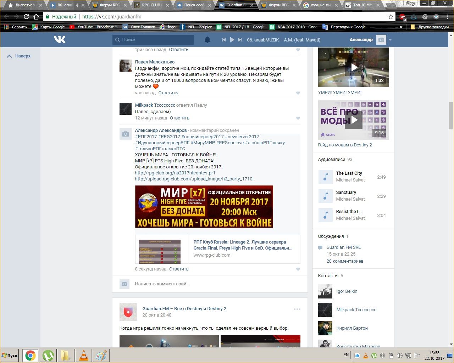The height and width of the screenshot is (363, 454).
Task: Open the Пуск start menu
Action: 10,355
